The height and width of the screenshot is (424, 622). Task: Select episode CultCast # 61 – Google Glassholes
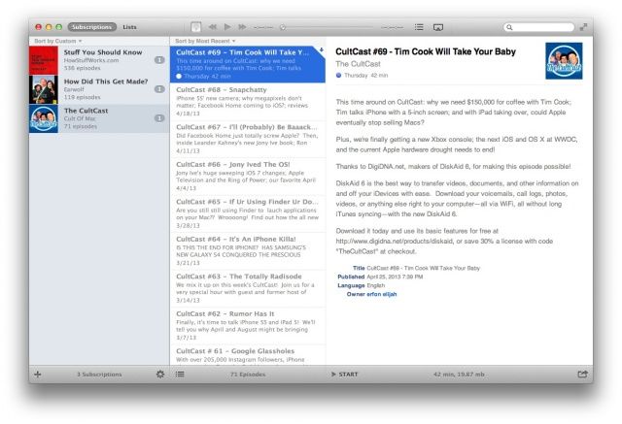pyautogui.click(x=248, y=355)
